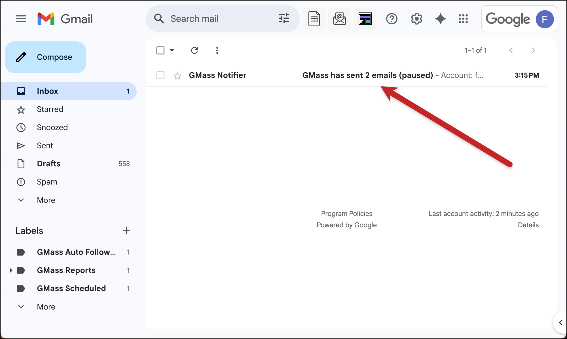
Task: Show search options filter sliders
Action: [x=284, y=19]
